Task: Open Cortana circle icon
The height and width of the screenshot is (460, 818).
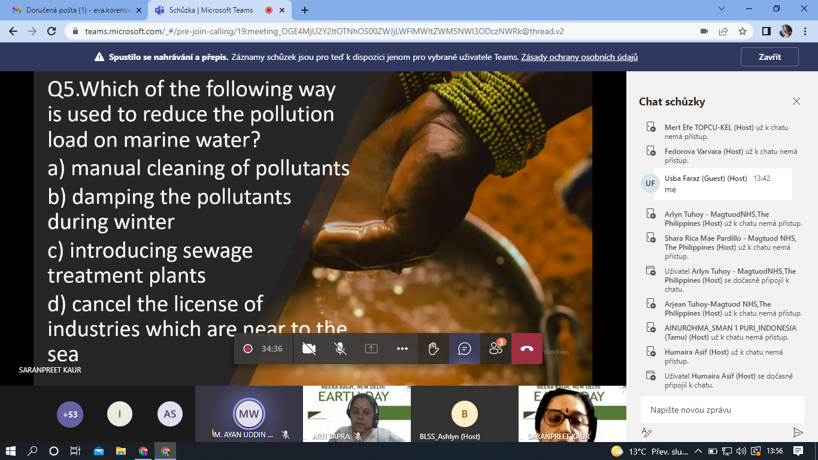Action: point(54,451)
